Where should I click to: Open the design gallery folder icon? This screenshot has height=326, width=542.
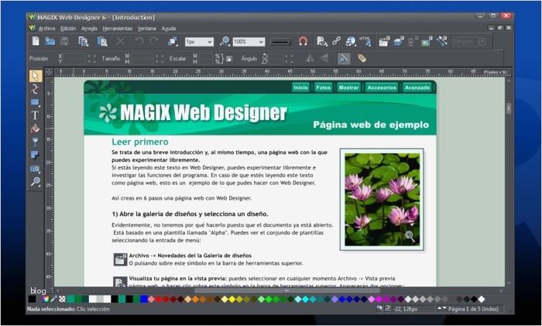384,42
